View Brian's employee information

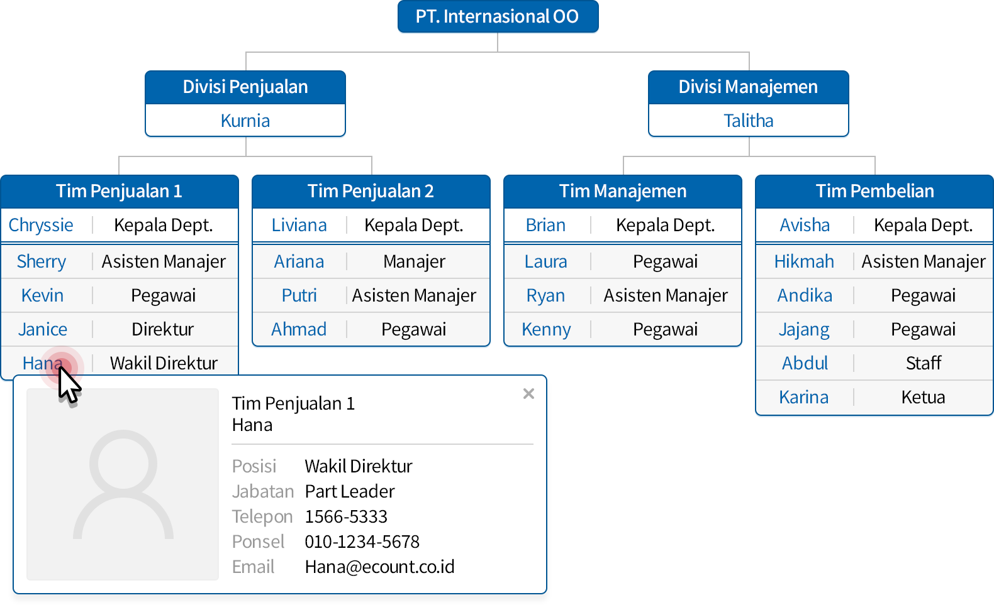(x=545, y=225)
